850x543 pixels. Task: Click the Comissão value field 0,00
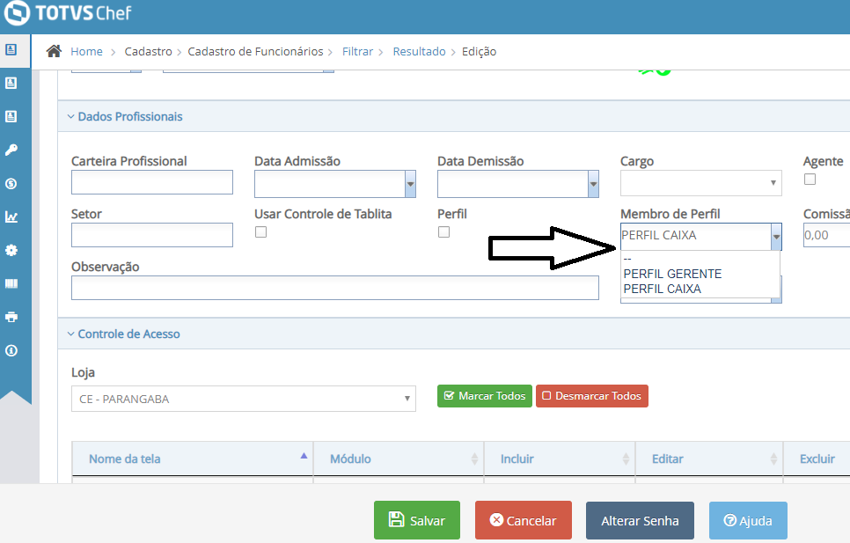826,235
